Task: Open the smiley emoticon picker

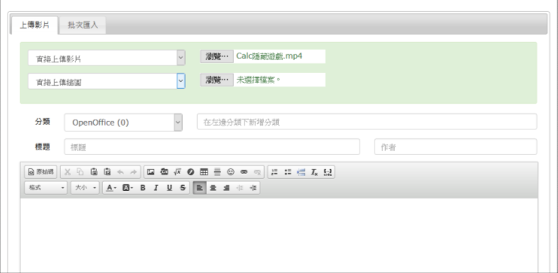Action: coord(231,172)
